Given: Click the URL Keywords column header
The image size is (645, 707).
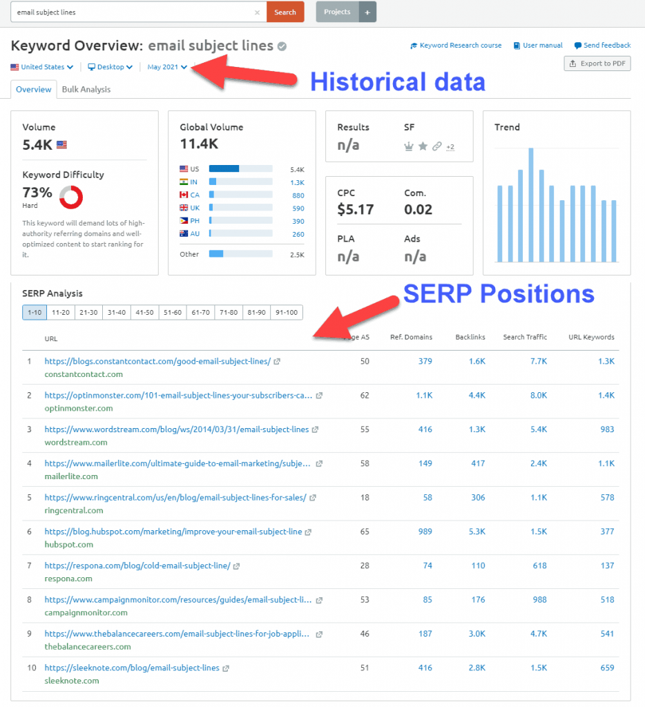Looking at the screenshot, I should pyautogui.click(x=591, y=337).
